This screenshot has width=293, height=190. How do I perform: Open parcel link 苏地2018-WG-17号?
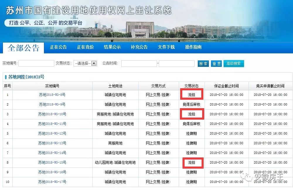click(52, 182)
